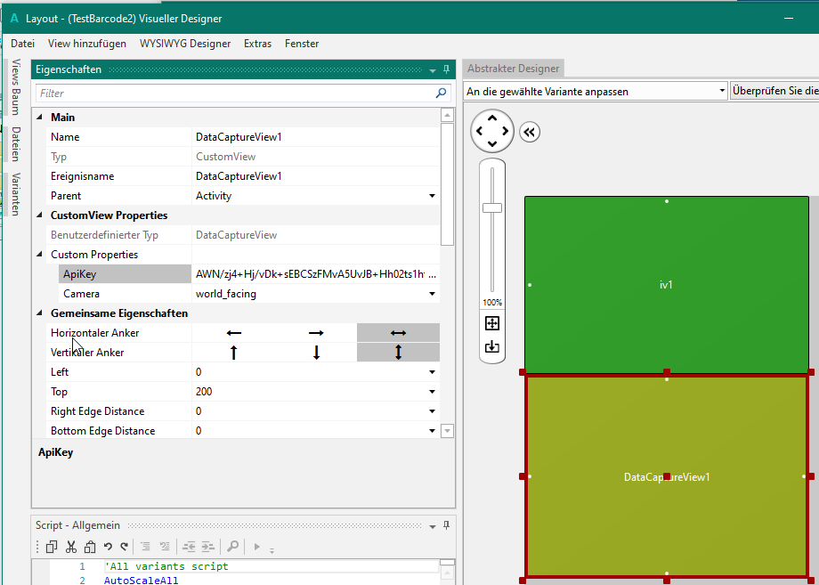
Task: Click the Find magnifier in script toolbar
Action: (232, 547)
